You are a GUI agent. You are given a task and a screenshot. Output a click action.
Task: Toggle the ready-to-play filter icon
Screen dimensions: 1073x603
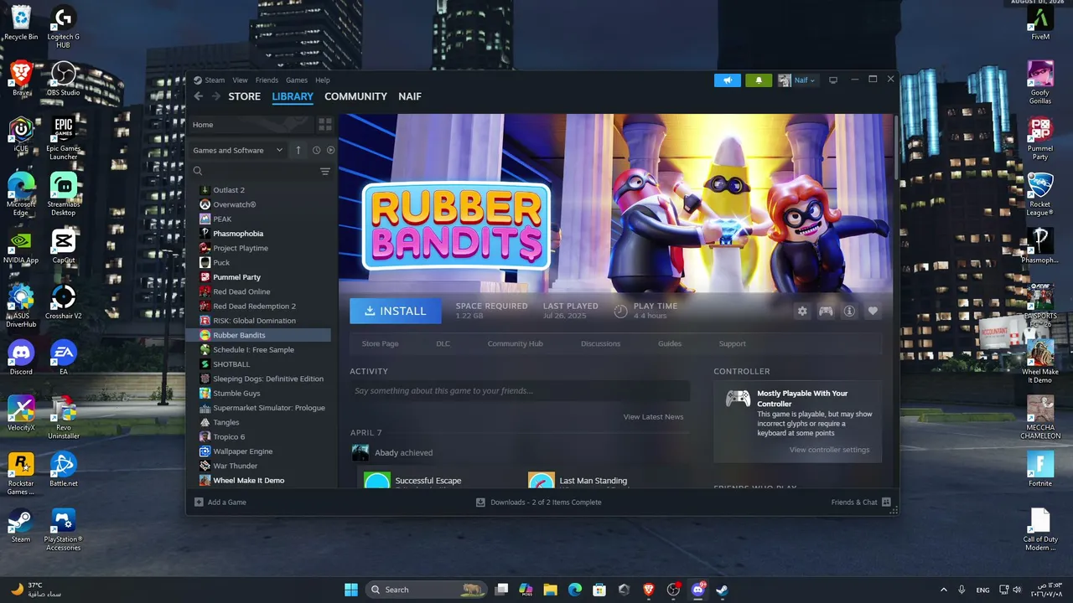pyautogui.click(x=330, y=150)
